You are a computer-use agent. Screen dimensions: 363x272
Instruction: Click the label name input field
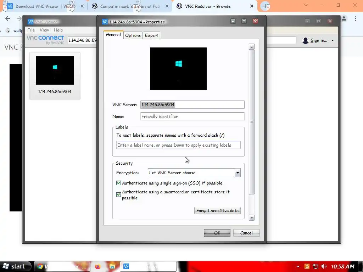[x=178, y=145]
